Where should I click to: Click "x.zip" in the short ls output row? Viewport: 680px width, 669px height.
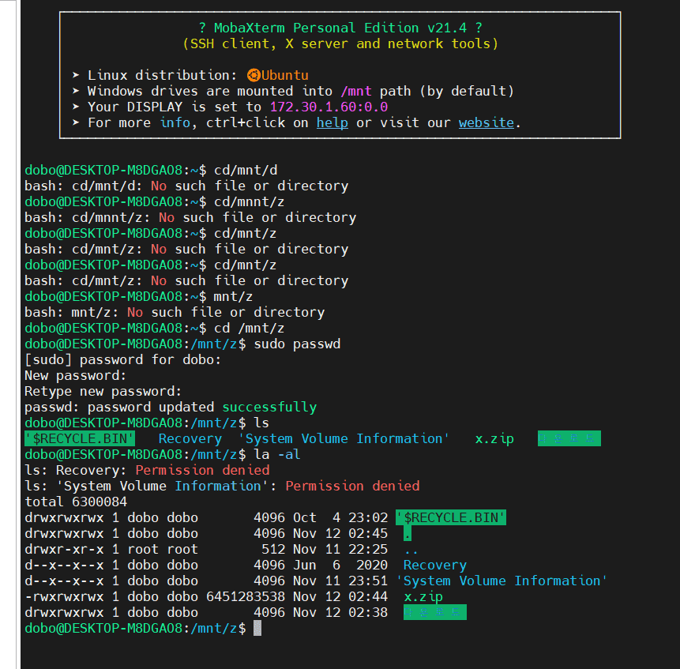tap(494, 439)
